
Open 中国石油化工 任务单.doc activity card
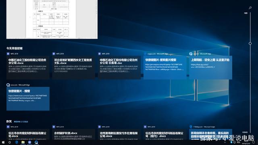(x=119, y=68)
